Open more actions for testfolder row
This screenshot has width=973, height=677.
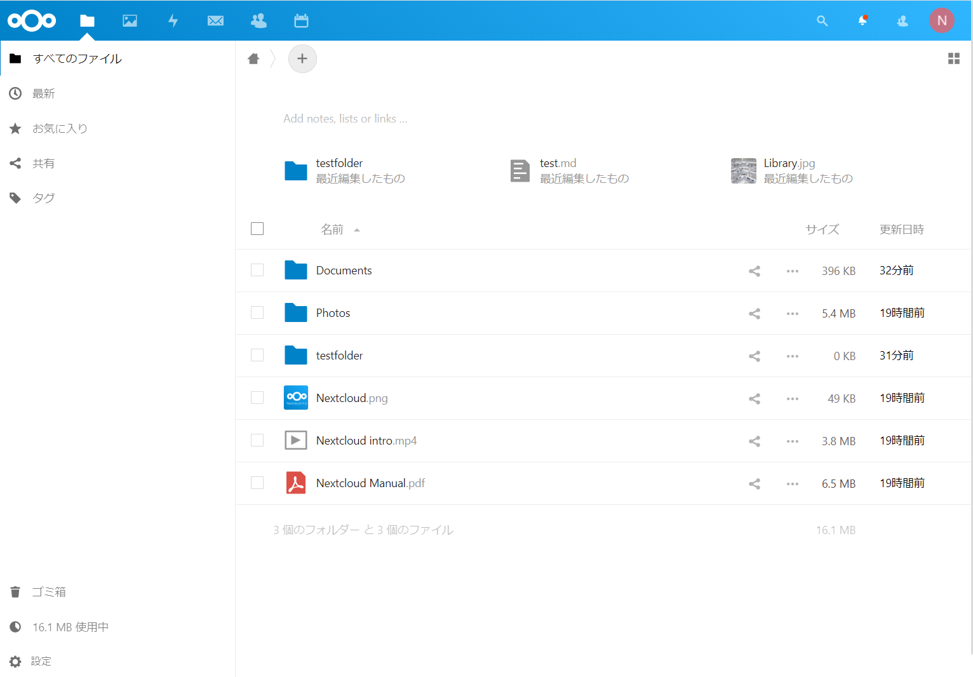[x=793, y=356]
